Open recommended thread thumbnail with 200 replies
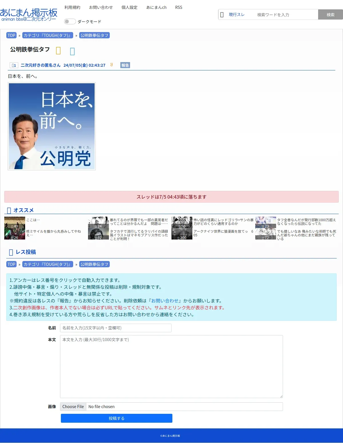Image resolution: width=343 pixels, height=443 pixels. tap(182, 234)
